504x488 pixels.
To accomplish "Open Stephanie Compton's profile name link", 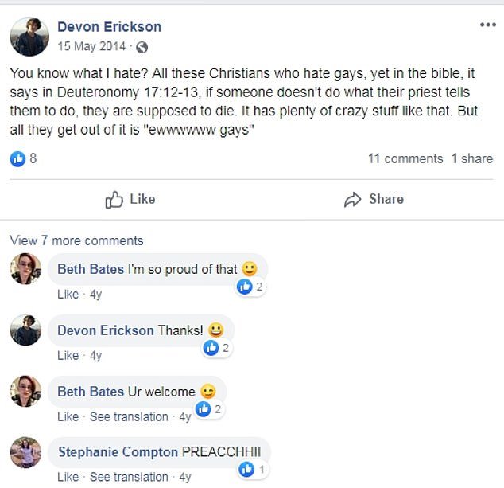I will click(x=118, y=452).
